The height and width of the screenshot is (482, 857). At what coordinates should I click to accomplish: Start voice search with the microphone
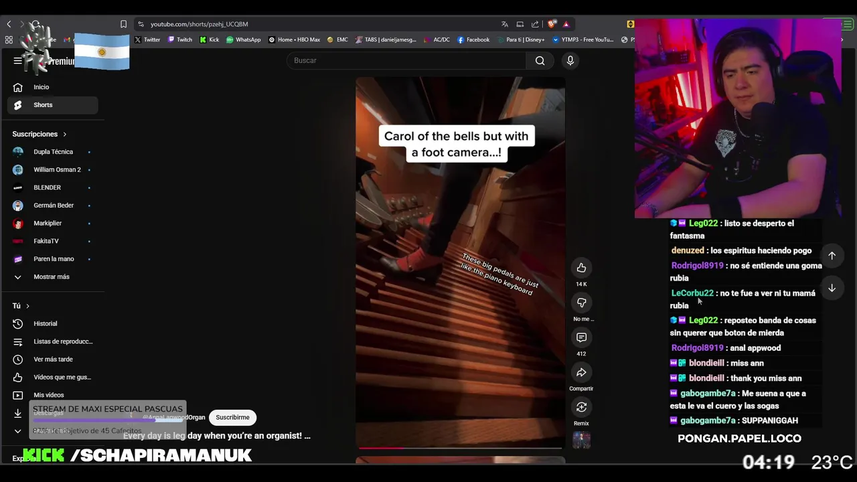570,61
